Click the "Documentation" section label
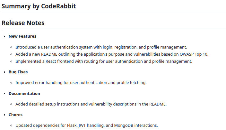This screenshot has width=226, height=130. click(24, 93)
